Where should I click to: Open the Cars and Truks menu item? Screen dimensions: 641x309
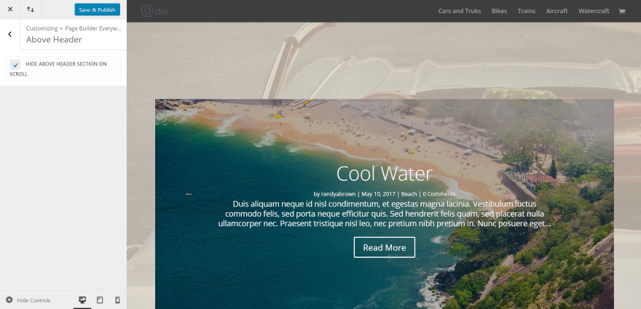pyautogui.click(x=460, y=11)
